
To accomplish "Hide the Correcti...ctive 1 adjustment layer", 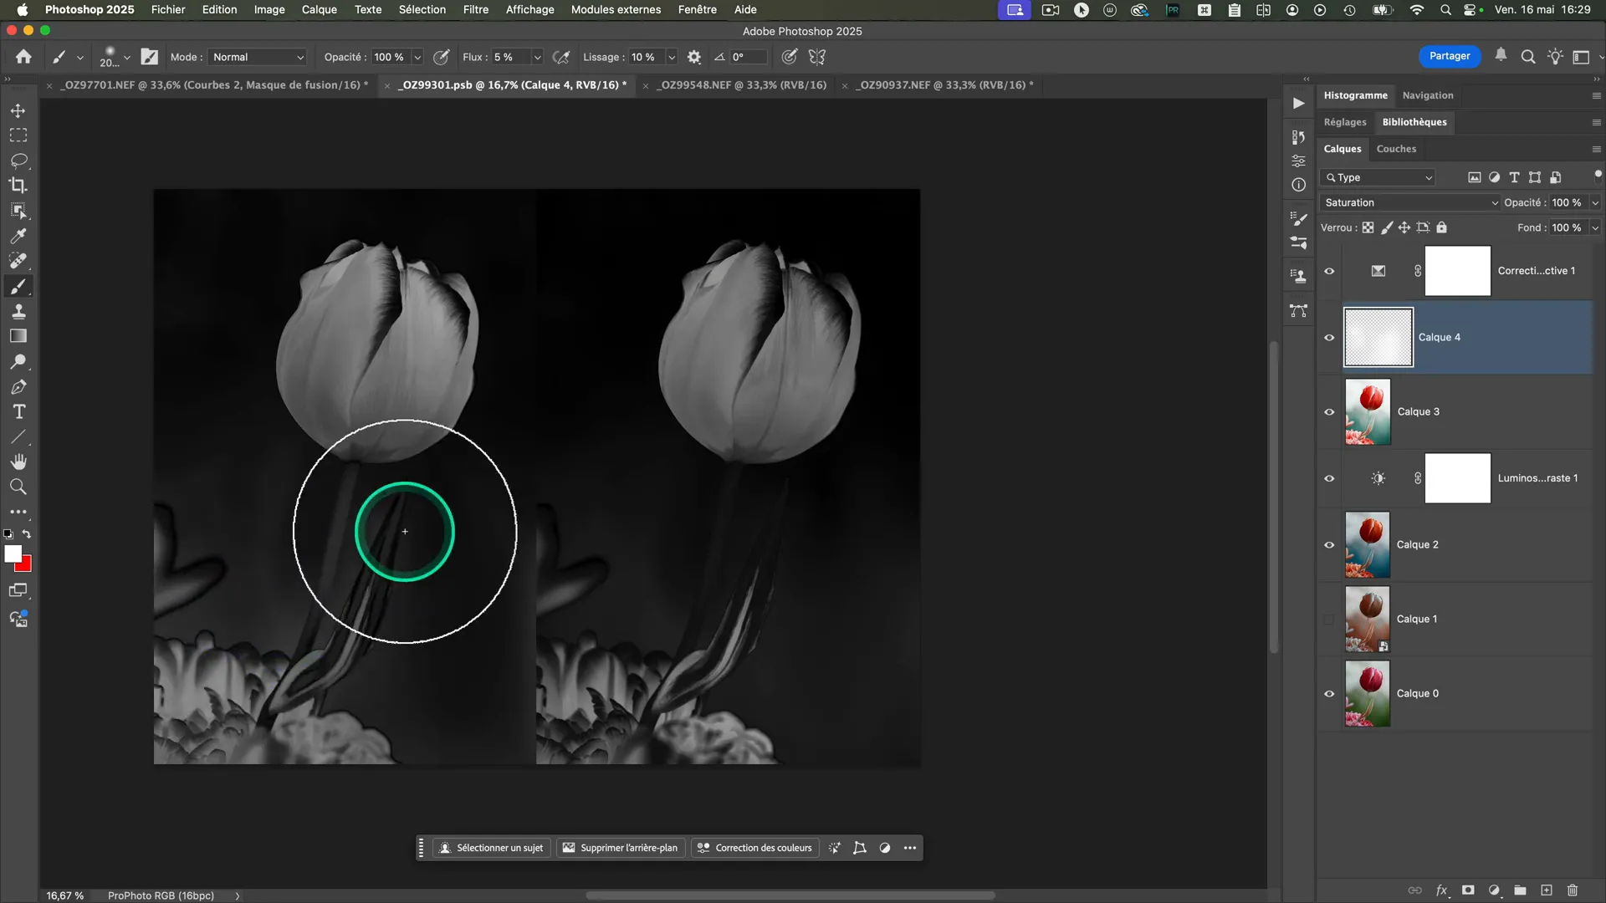I will 1329,271.
